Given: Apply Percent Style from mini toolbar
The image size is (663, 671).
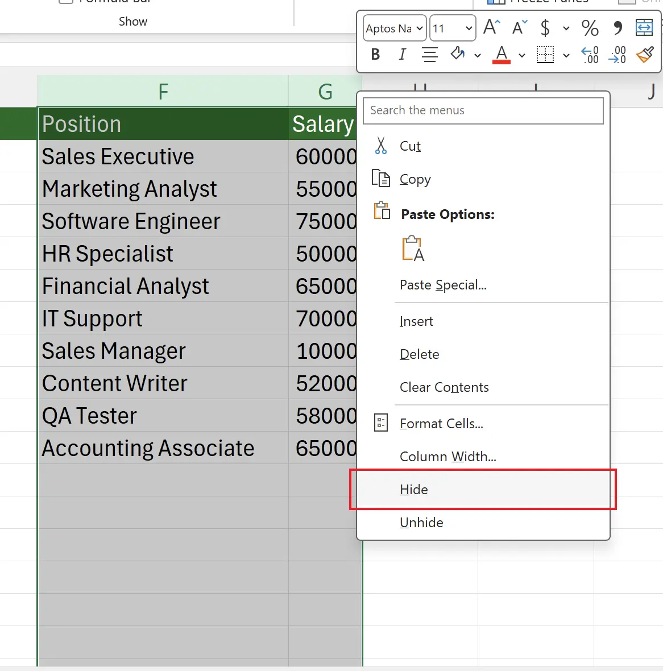Looking at the screenshot, I should (590, 27).
